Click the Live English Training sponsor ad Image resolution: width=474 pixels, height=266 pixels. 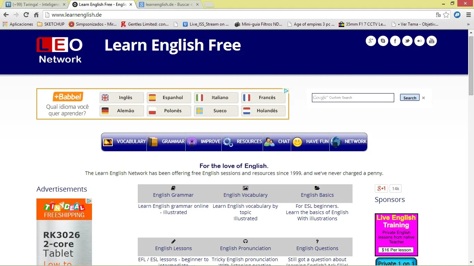(396, 235)
